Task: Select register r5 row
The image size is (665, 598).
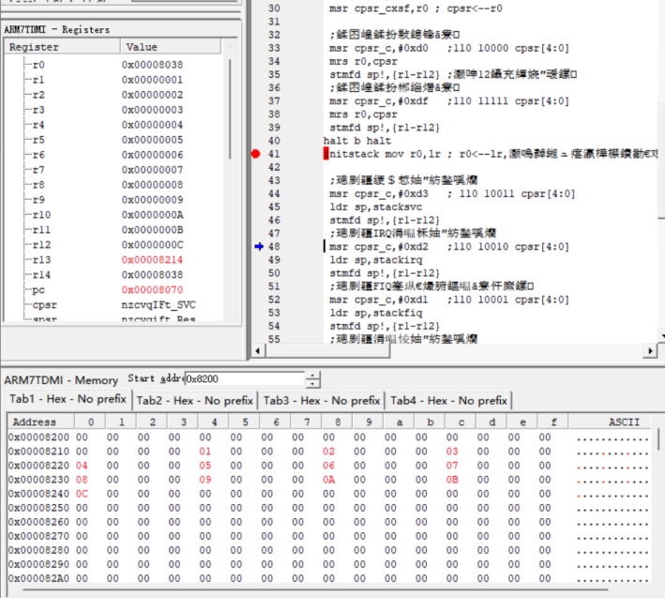Action: (x=114, y=140)
